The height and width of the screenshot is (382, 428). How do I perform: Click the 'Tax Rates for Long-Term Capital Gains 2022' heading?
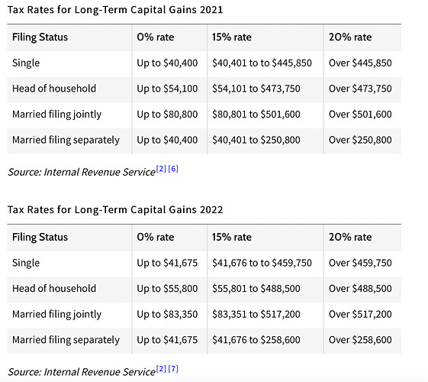(x=115, y=210)
